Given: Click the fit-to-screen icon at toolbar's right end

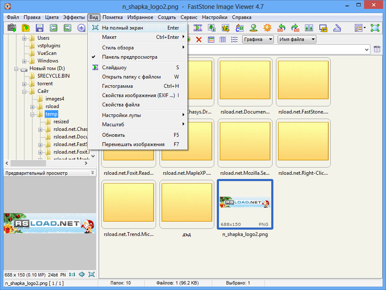Looking at the screenshot, I should pyautogui.click(x=375, y=27).
